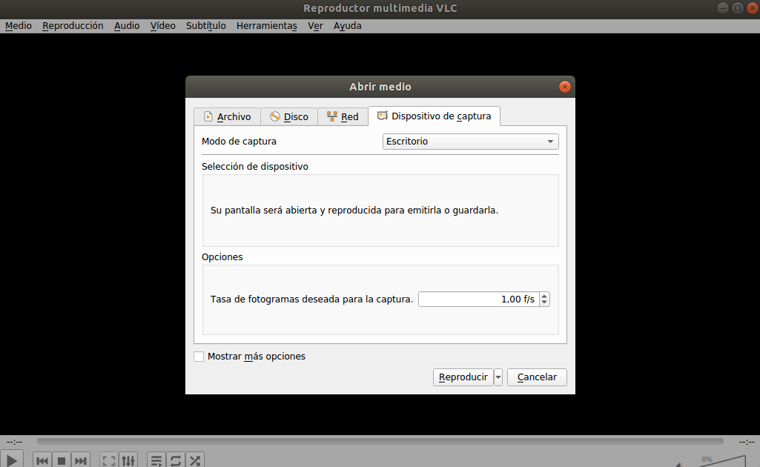Screen dimensions: 760x467
Task: Increase frame rate with up arrow
Action: pyautogui.click(x=544, y=296)
